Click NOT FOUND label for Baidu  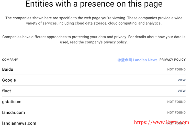point(176,69)
